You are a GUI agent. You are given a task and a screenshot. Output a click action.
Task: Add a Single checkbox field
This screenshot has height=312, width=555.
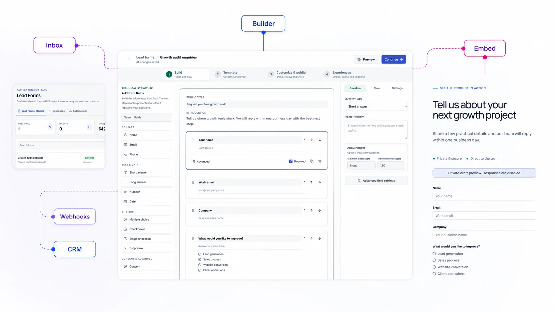coord(146,239)
